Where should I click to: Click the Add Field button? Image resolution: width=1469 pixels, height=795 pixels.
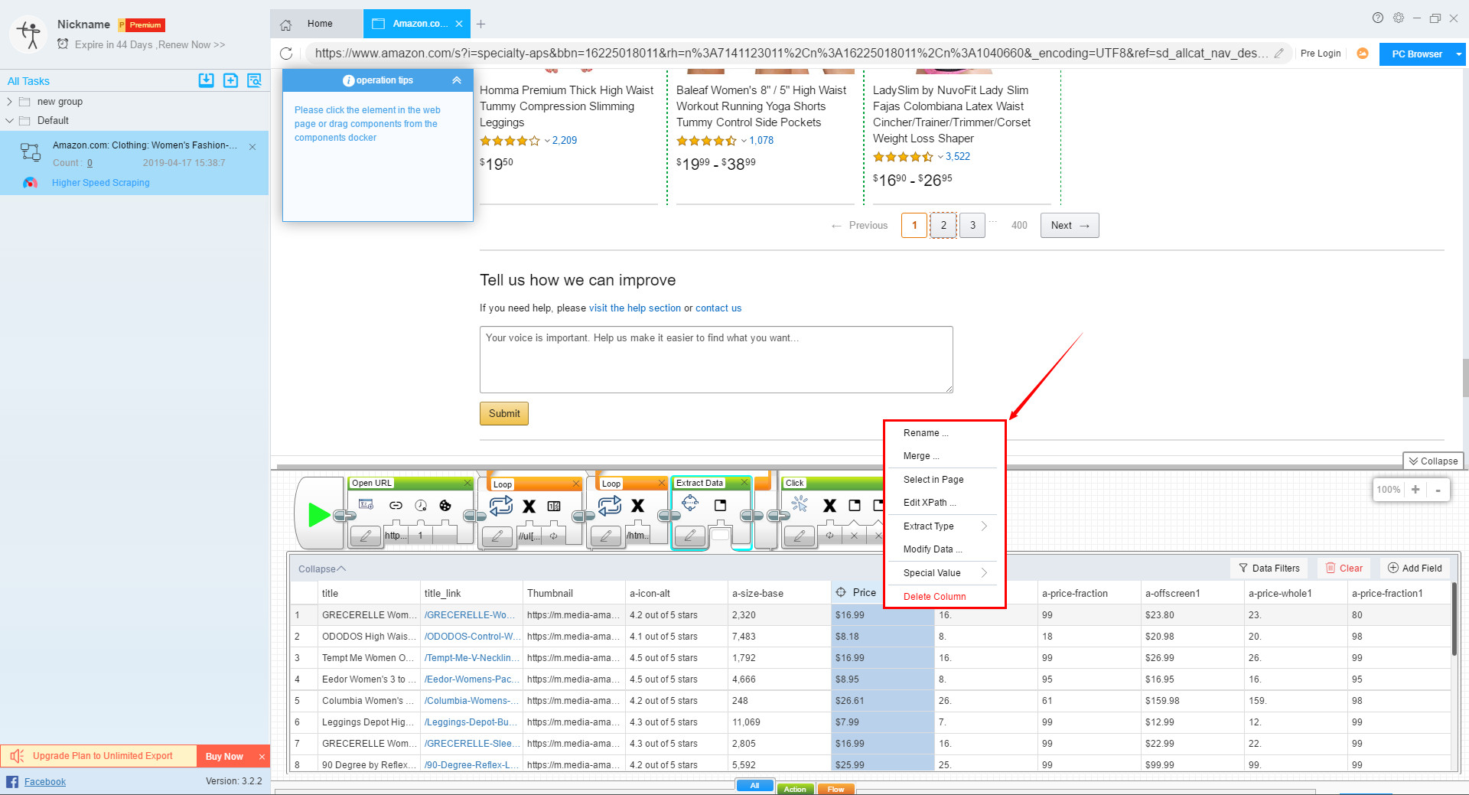point(1415,569)
